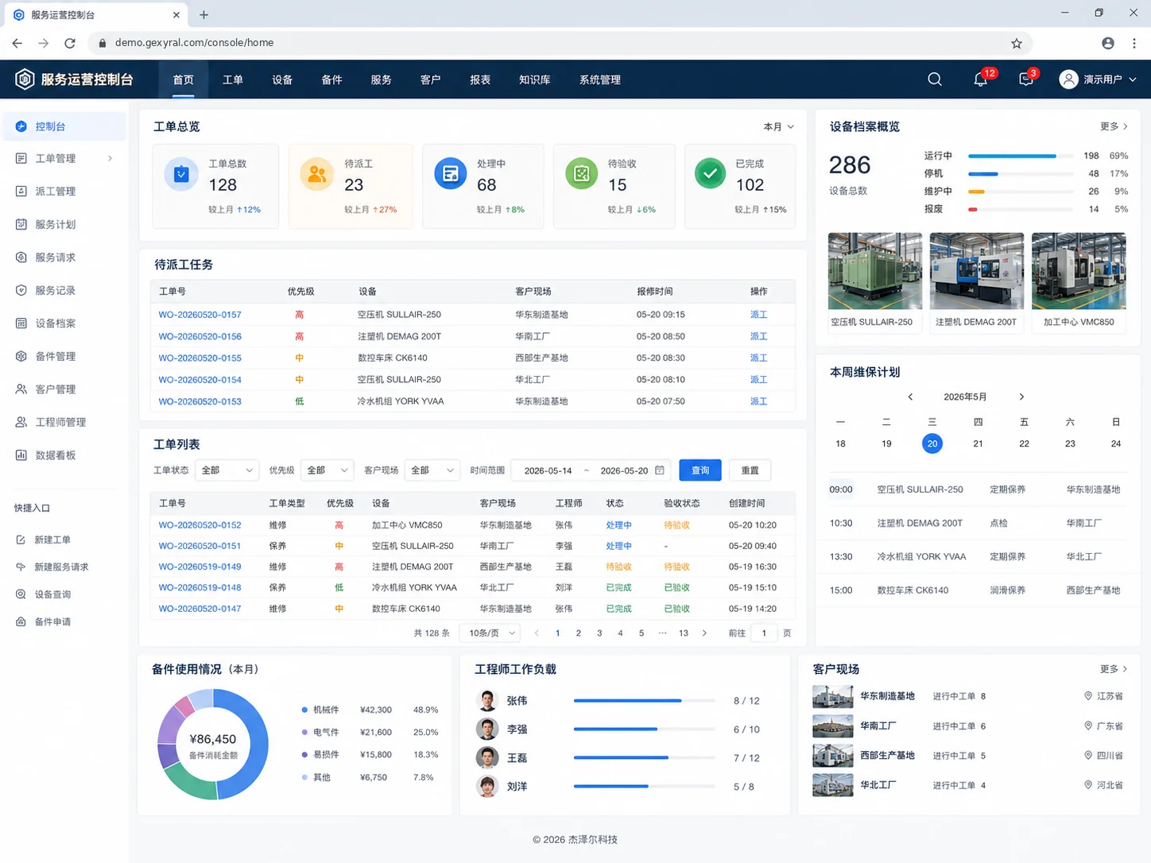
Task: Click the 工程师管理 sidebar icon
Action: [21, 422]
